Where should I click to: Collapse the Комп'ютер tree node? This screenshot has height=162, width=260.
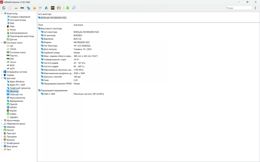tap(2, 13)
